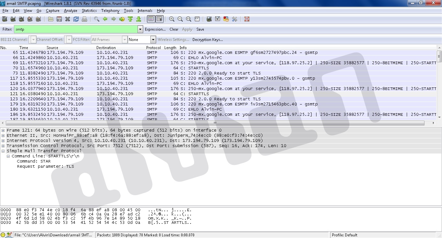Clear the current display filter

174,29
